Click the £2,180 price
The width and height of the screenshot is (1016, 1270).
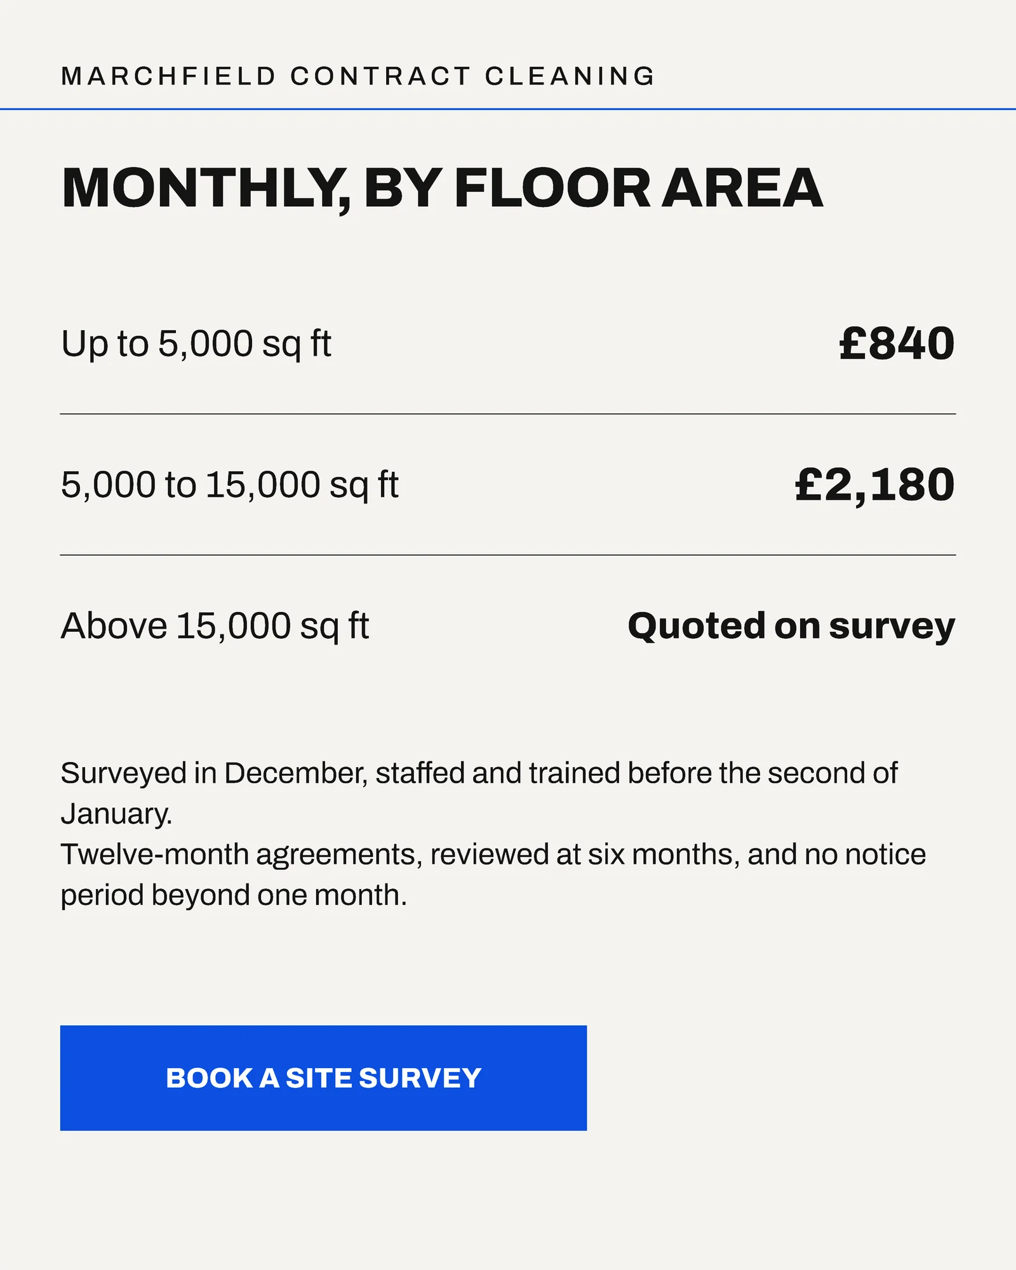click(x=875, y=486)
